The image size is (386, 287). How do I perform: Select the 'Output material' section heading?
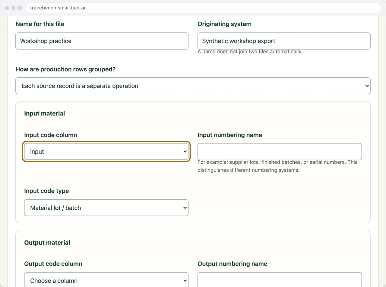pos(47,243)
